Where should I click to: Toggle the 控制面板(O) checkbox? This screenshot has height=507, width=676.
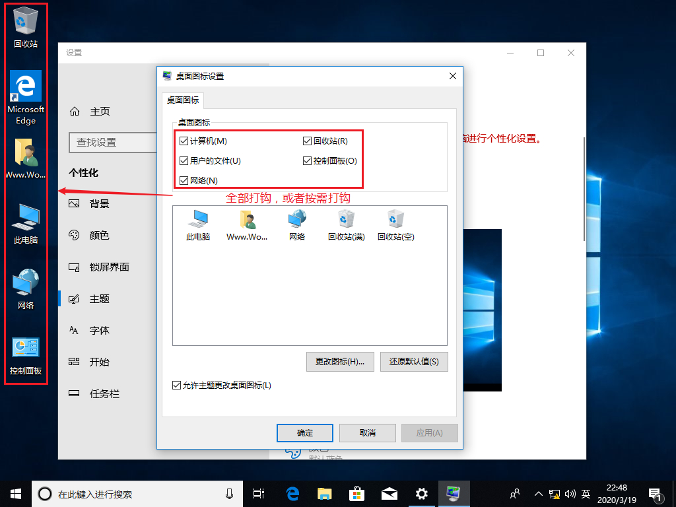point(308,160)
